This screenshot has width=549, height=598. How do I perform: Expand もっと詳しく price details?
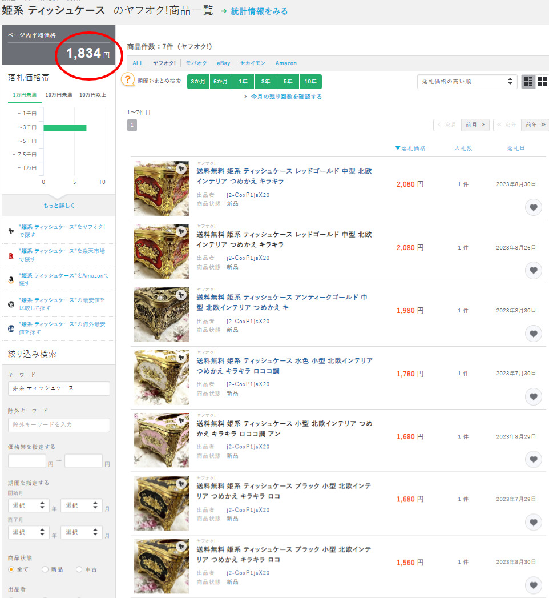click(59, 206)
